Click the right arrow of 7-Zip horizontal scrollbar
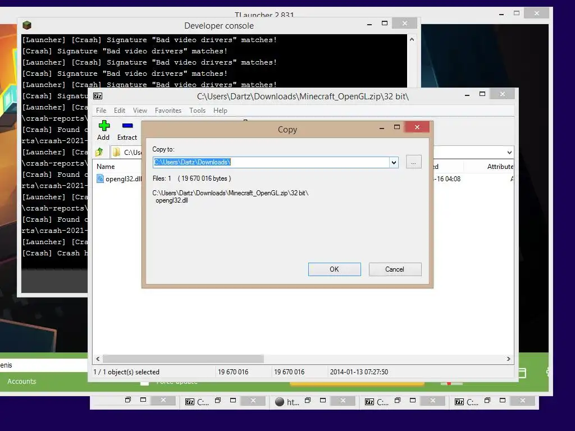Viewport: 575px width, 431px height. (x=509, y=359)
